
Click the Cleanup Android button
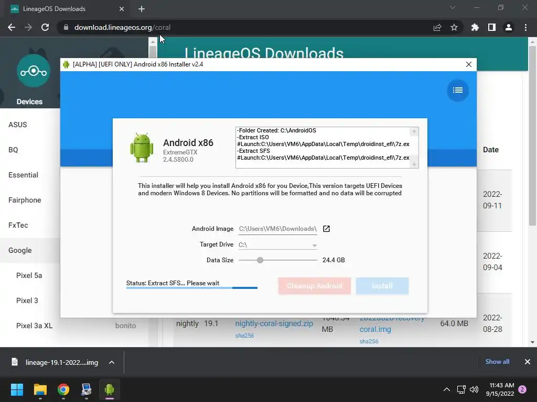click(x=315, y=286)
